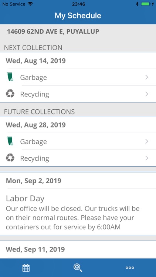156x277 pixels.
Task: Tap the recycling symbol icon for Aug 14
Action: 10,94
